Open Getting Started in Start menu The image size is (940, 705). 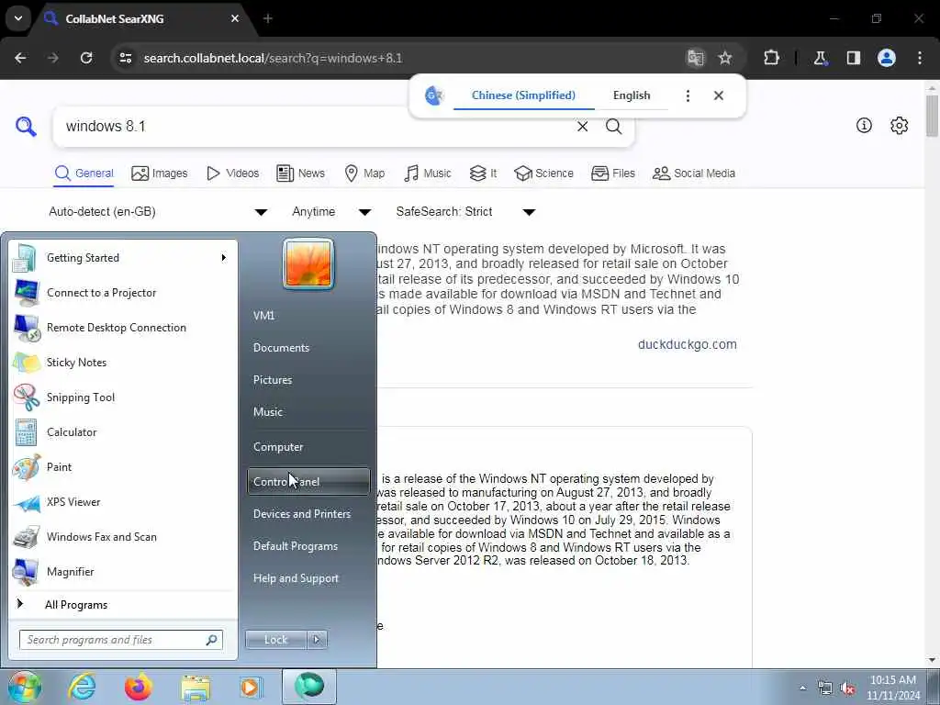(122, 258)
